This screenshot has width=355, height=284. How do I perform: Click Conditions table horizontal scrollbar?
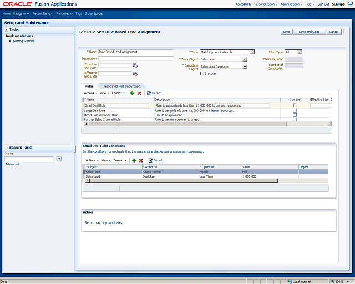184,181
